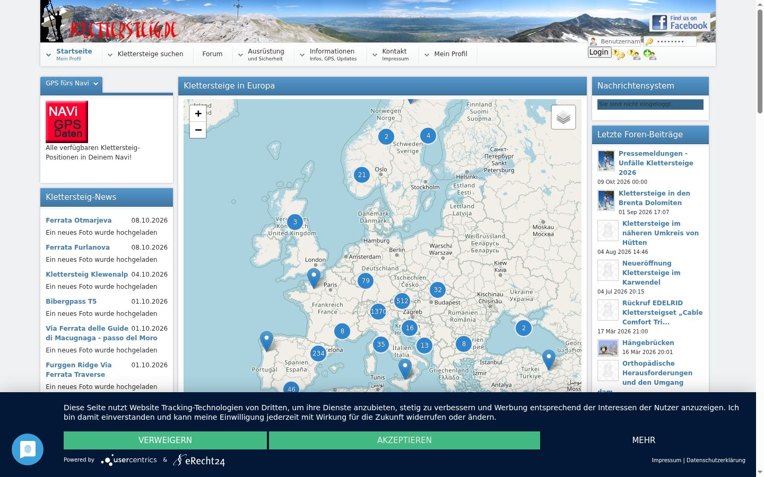Select the map pin east of Türkiye

549,359
